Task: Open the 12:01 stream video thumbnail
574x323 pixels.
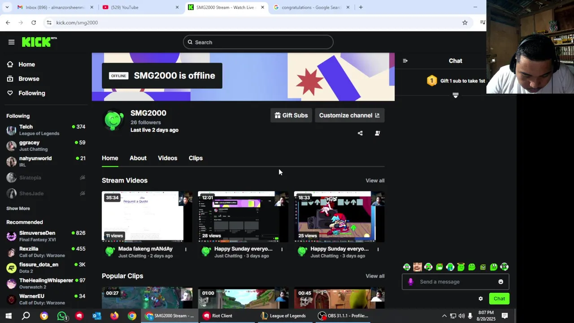Action: pos(243,217)
